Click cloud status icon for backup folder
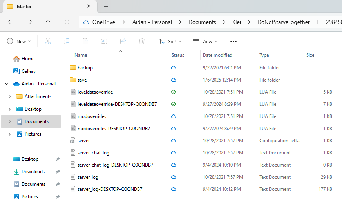The width and height of the screenshot is (342, 203). [x=174, y=68]
